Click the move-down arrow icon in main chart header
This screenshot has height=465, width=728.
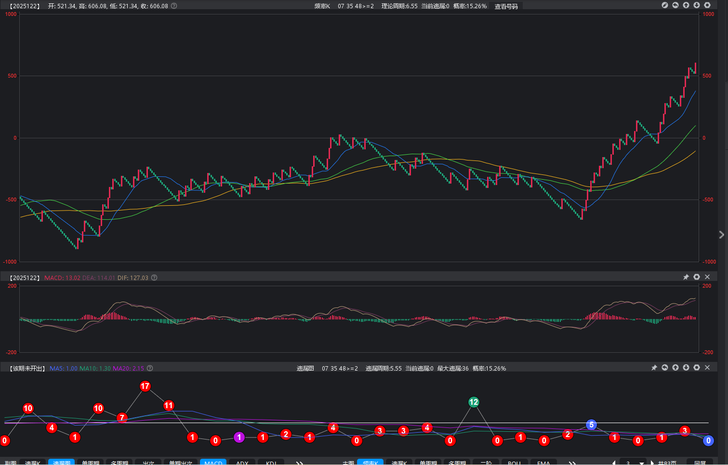click(x=697, y=5)
